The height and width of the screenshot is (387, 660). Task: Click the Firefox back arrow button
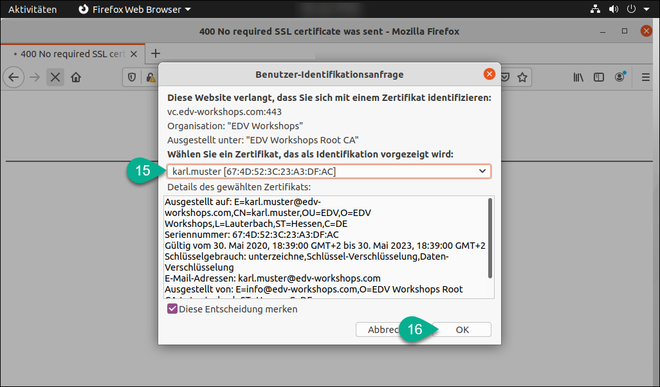point(14,77)
